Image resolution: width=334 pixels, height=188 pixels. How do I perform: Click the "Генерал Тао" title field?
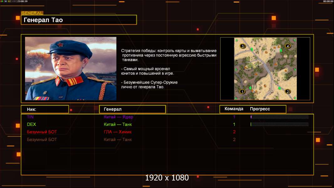coord(79,20)
